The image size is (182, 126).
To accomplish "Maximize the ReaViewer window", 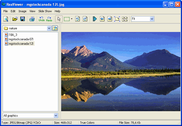I will pyautogui.click(x=172, y=4).
